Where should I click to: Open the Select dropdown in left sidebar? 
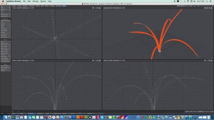[x=5, y=13]
